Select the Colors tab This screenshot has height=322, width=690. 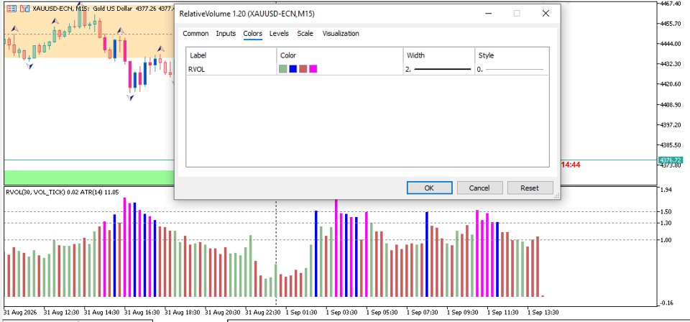[x=252, y=34]
